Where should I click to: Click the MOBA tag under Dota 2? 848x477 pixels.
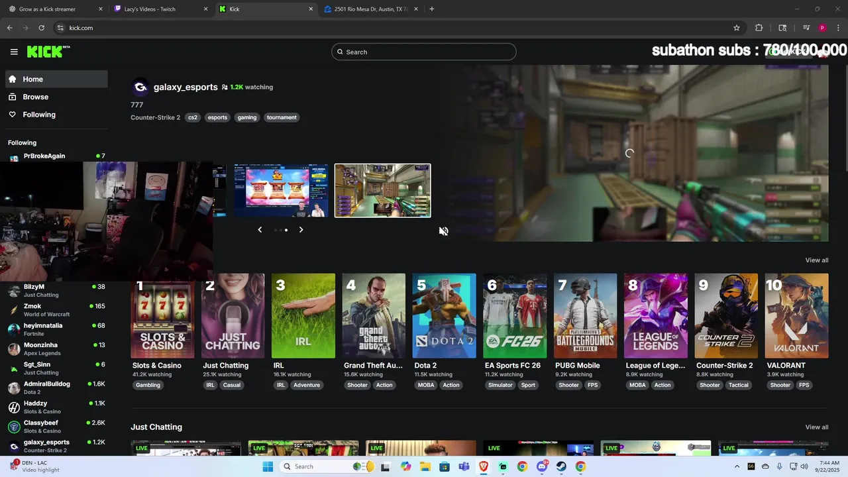[425, 385]
